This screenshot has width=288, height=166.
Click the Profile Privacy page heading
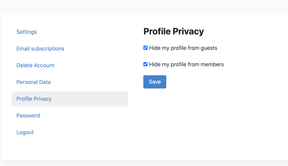coord(173,31)
